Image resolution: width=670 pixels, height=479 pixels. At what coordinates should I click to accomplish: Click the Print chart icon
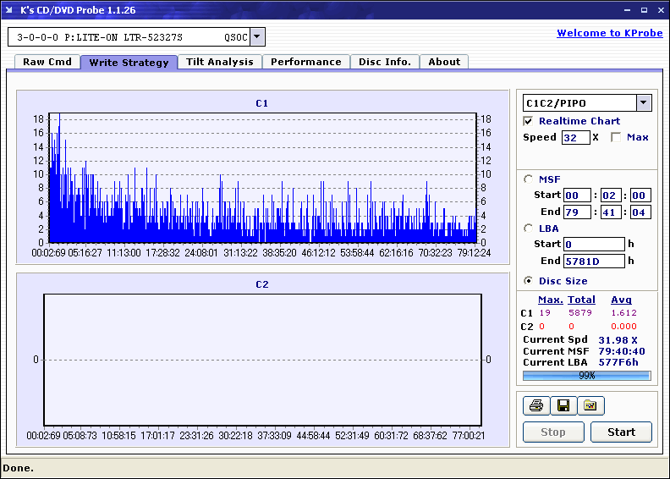tap(535, 405)
